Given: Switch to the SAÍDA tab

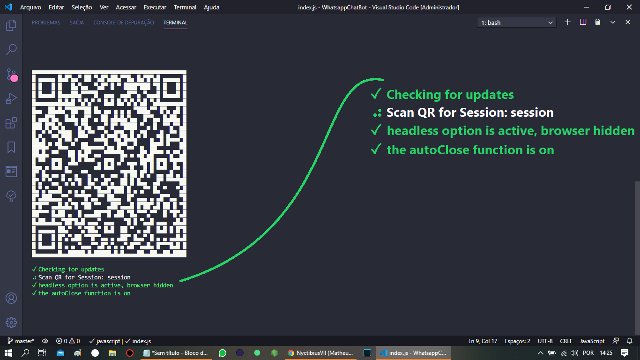Looking at the screenshot, I should (77, 22).
